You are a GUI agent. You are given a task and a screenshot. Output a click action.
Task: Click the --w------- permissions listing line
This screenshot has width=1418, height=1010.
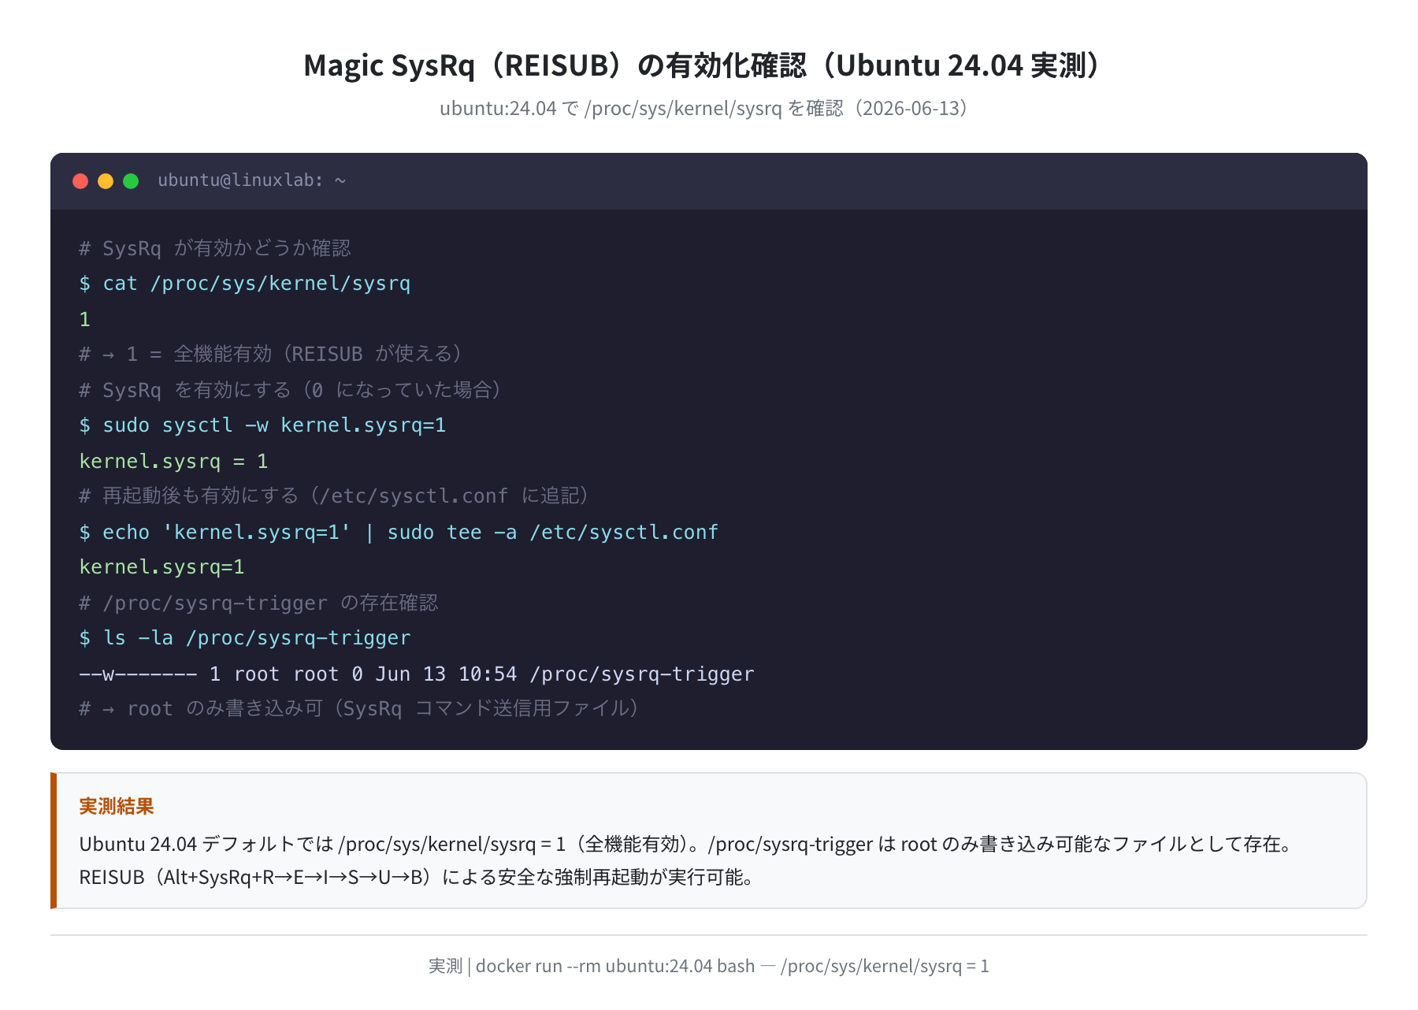pyautogui.click(x=416, y=674)
